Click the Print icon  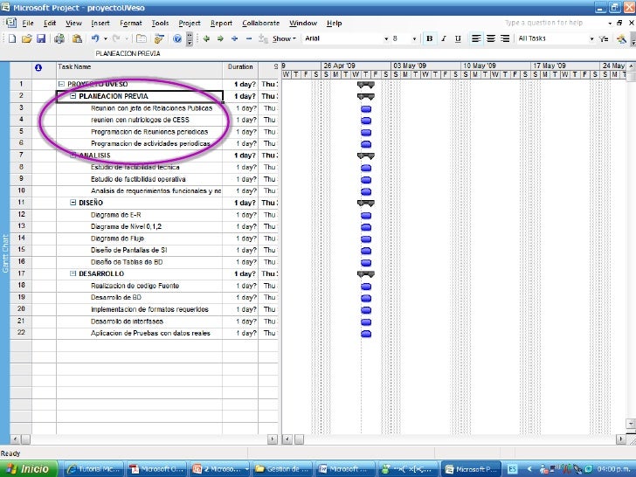[x=59, y=39]
